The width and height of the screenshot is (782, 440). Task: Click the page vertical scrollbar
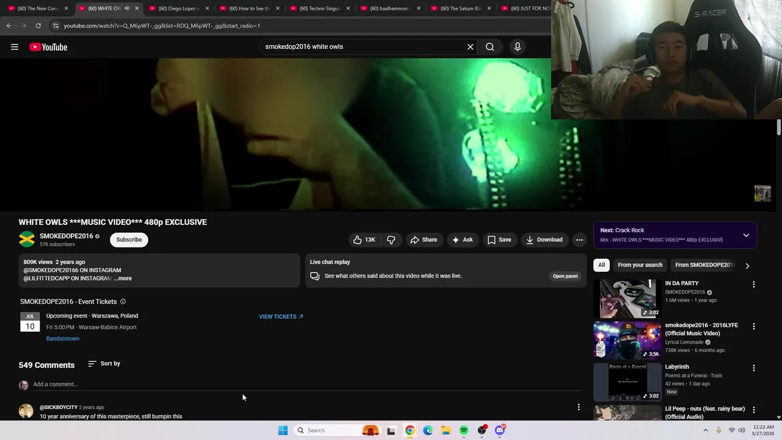pyautogui.click(x=778, y=128)
